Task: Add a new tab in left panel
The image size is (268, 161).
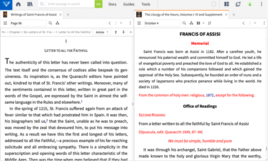Action: [x=68, y=15]
